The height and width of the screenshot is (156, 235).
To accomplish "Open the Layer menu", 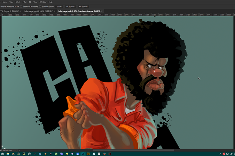I will pyautogui.click(x=5, y=2).
